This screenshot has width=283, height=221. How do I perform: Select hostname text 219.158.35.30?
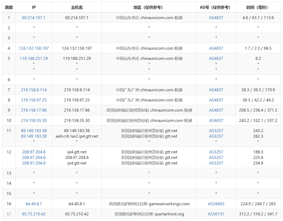(77, 120)
